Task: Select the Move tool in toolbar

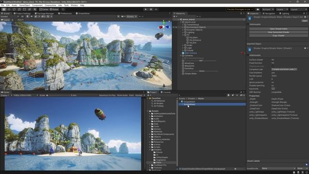Action: [9, 10]
